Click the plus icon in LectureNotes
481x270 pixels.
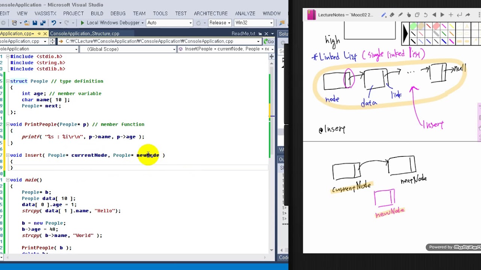point(451,15)
